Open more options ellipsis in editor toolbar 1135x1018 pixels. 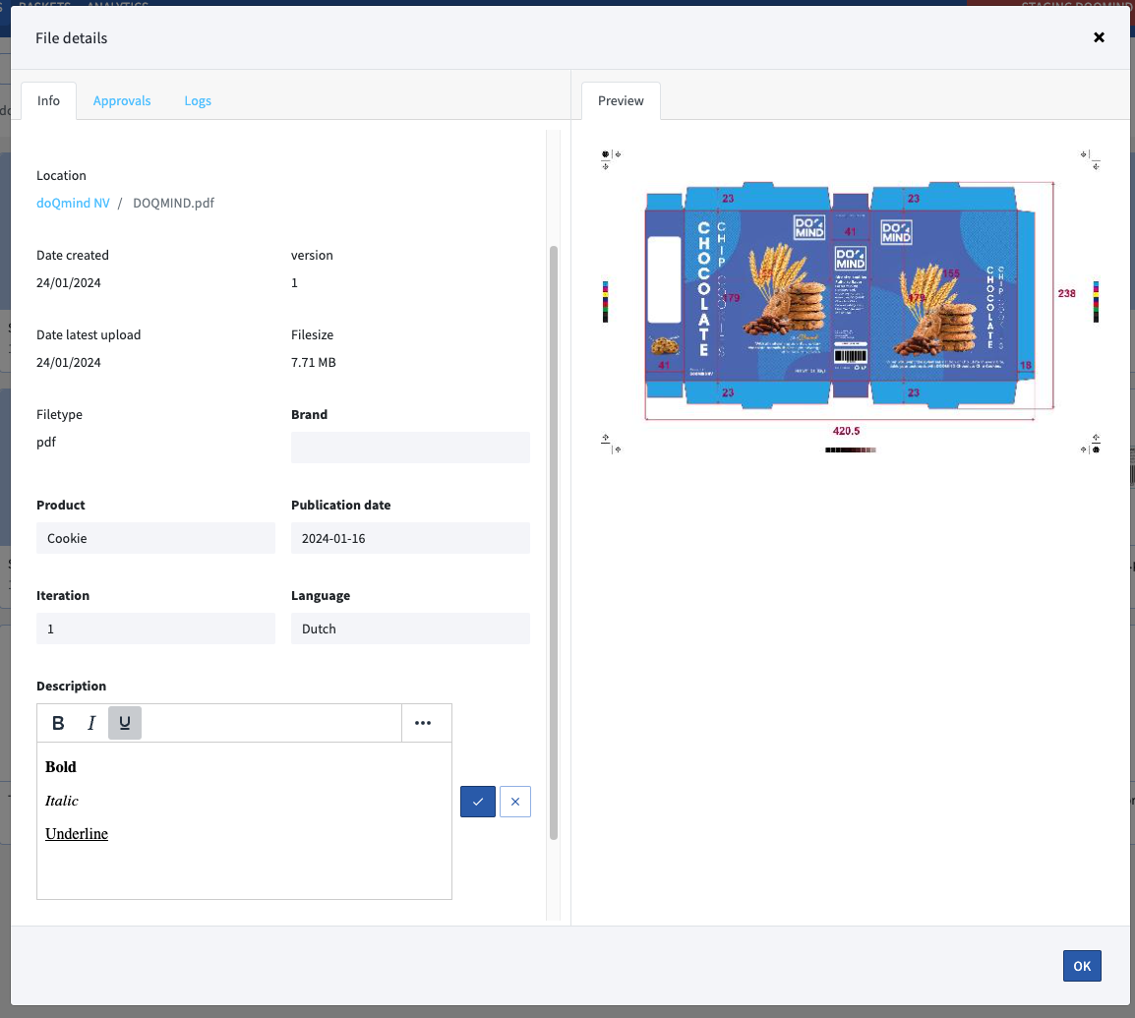tap(423, 723)
